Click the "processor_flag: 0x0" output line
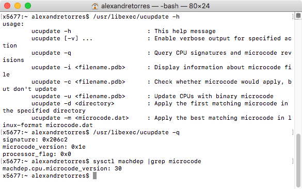 [x=37, y=154]
